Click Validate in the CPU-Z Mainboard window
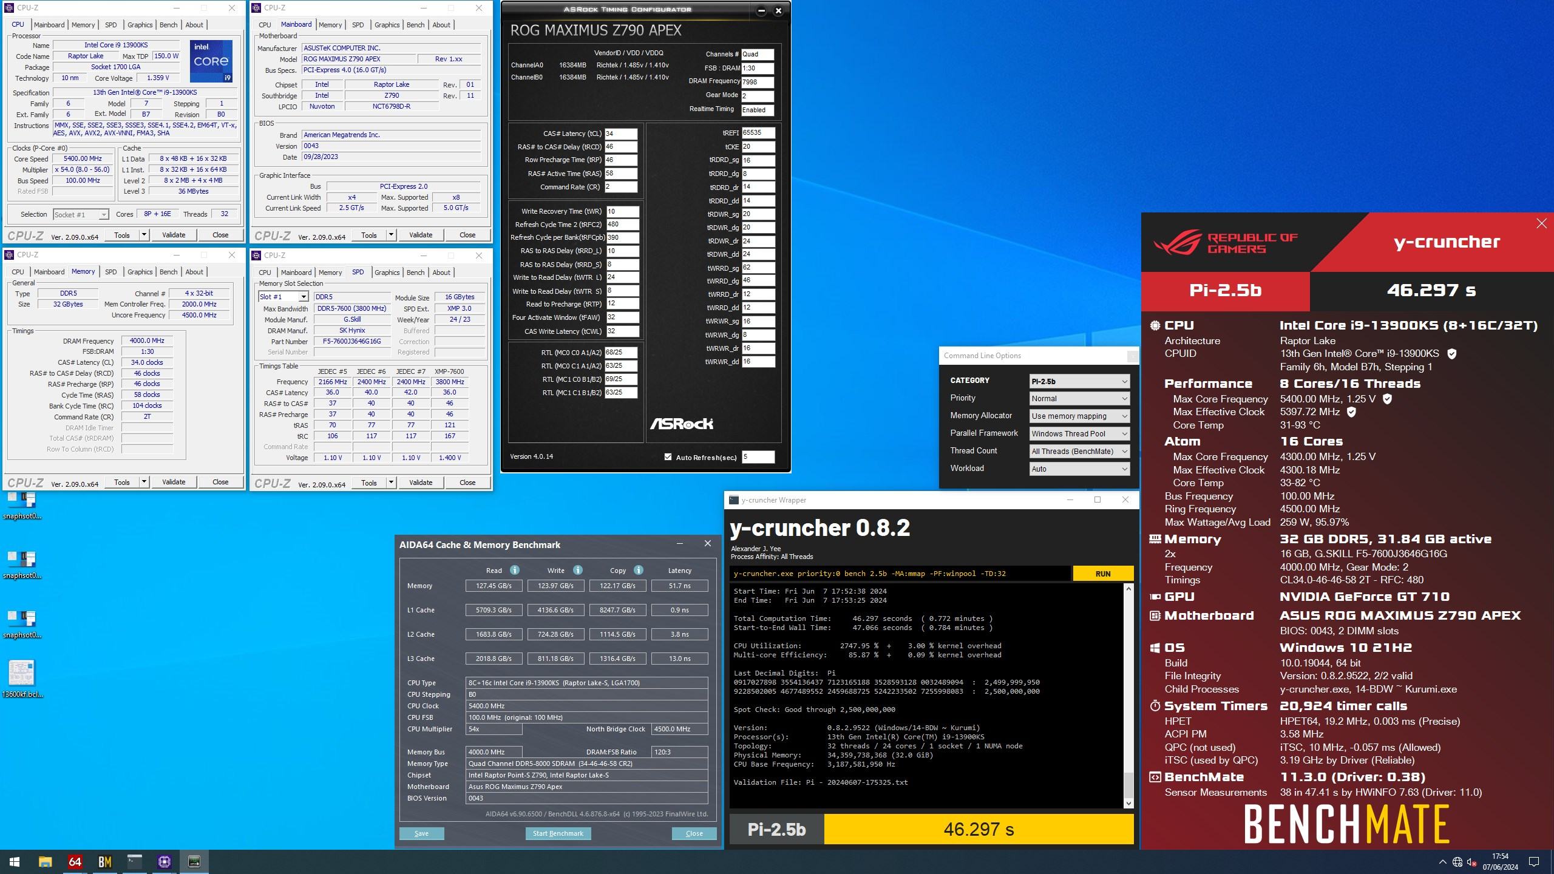 point(421,235)
